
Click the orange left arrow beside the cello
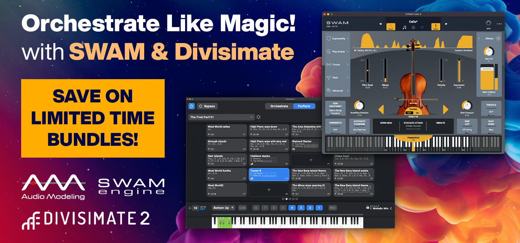pyautogui.click(x=381, y=110)
